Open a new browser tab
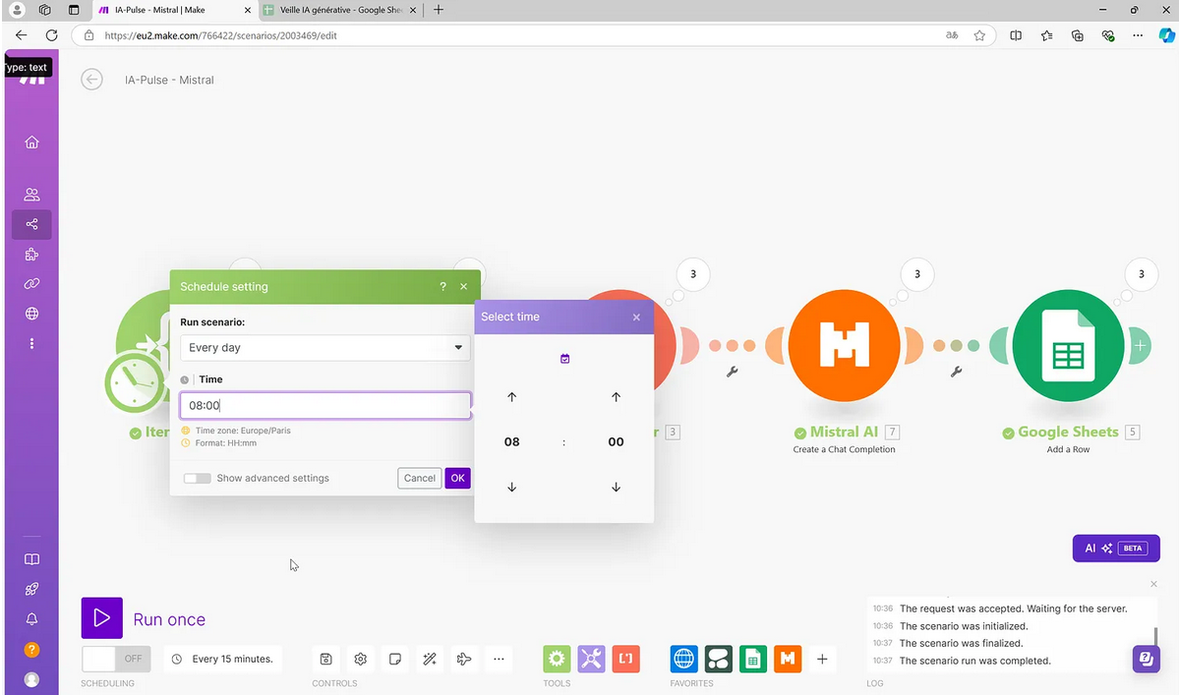The width and height of the screenshot is (1179, 695). [x=439, y=10]
